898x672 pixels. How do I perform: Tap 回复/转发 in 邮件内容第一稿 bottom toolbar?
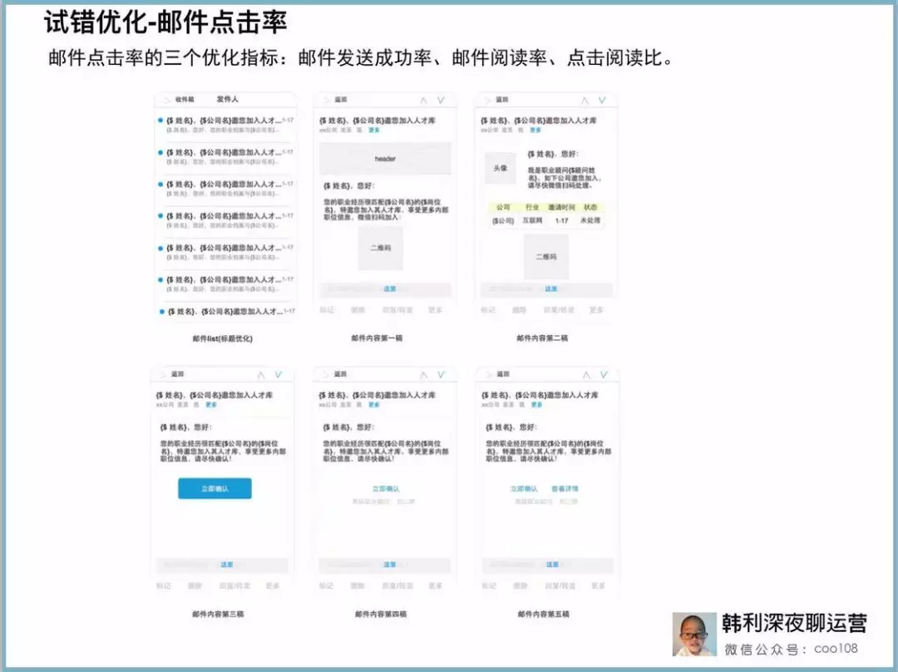tap(397, 310)
